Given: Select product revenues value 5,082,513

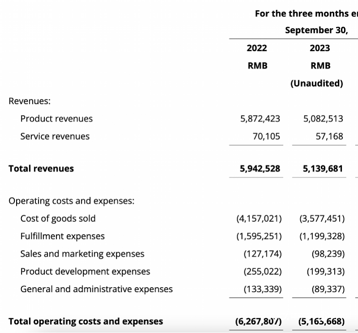Looking at the screenshot, I should click(323, 118).
